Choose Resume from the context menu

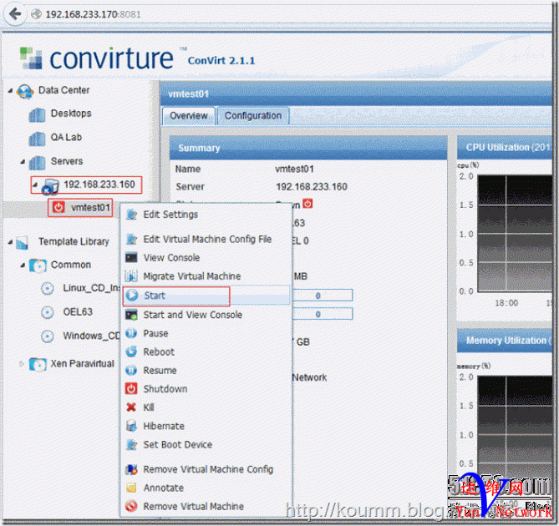206,371
